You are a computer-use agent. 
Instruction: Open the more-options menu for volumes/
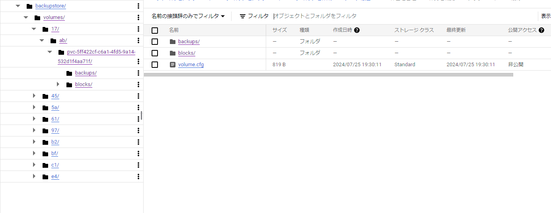coord(138,17)
